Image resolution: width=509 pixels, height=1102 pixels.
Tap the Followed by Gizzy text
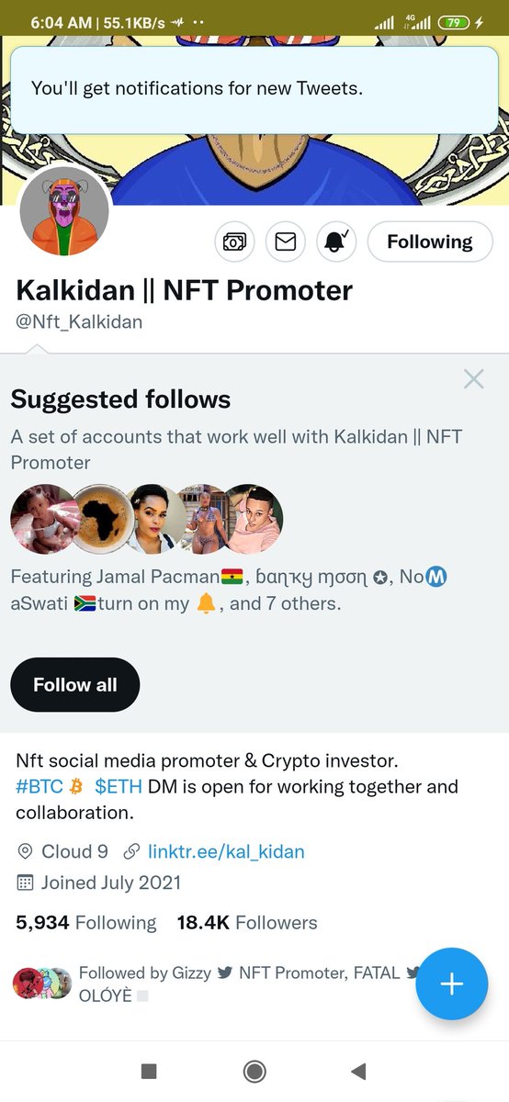point(145,973)
